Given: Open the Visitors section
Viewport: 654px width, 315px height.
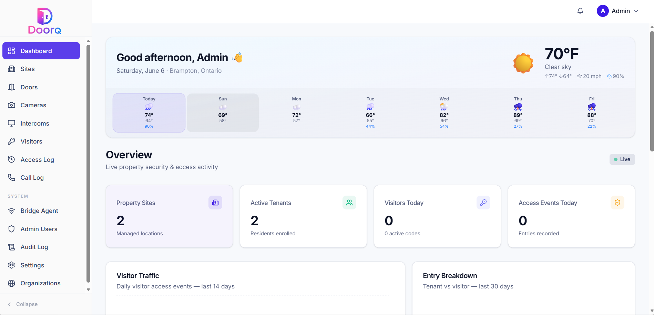Looking at the screenshot, I should (41, 141).
